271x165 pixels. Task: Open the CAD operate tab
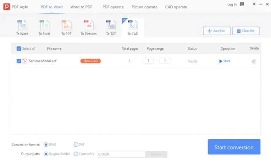pyautogui.click(x=176, y=7)
